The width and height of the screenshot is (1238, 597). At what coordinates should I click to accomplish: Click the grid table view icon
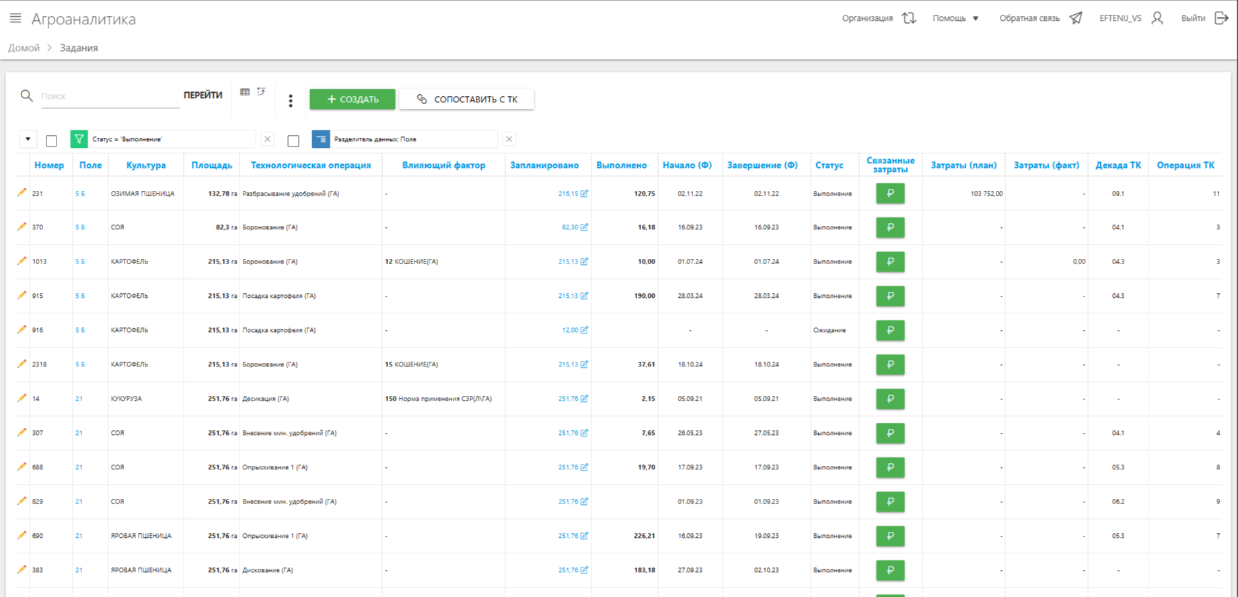pos(245,92)
